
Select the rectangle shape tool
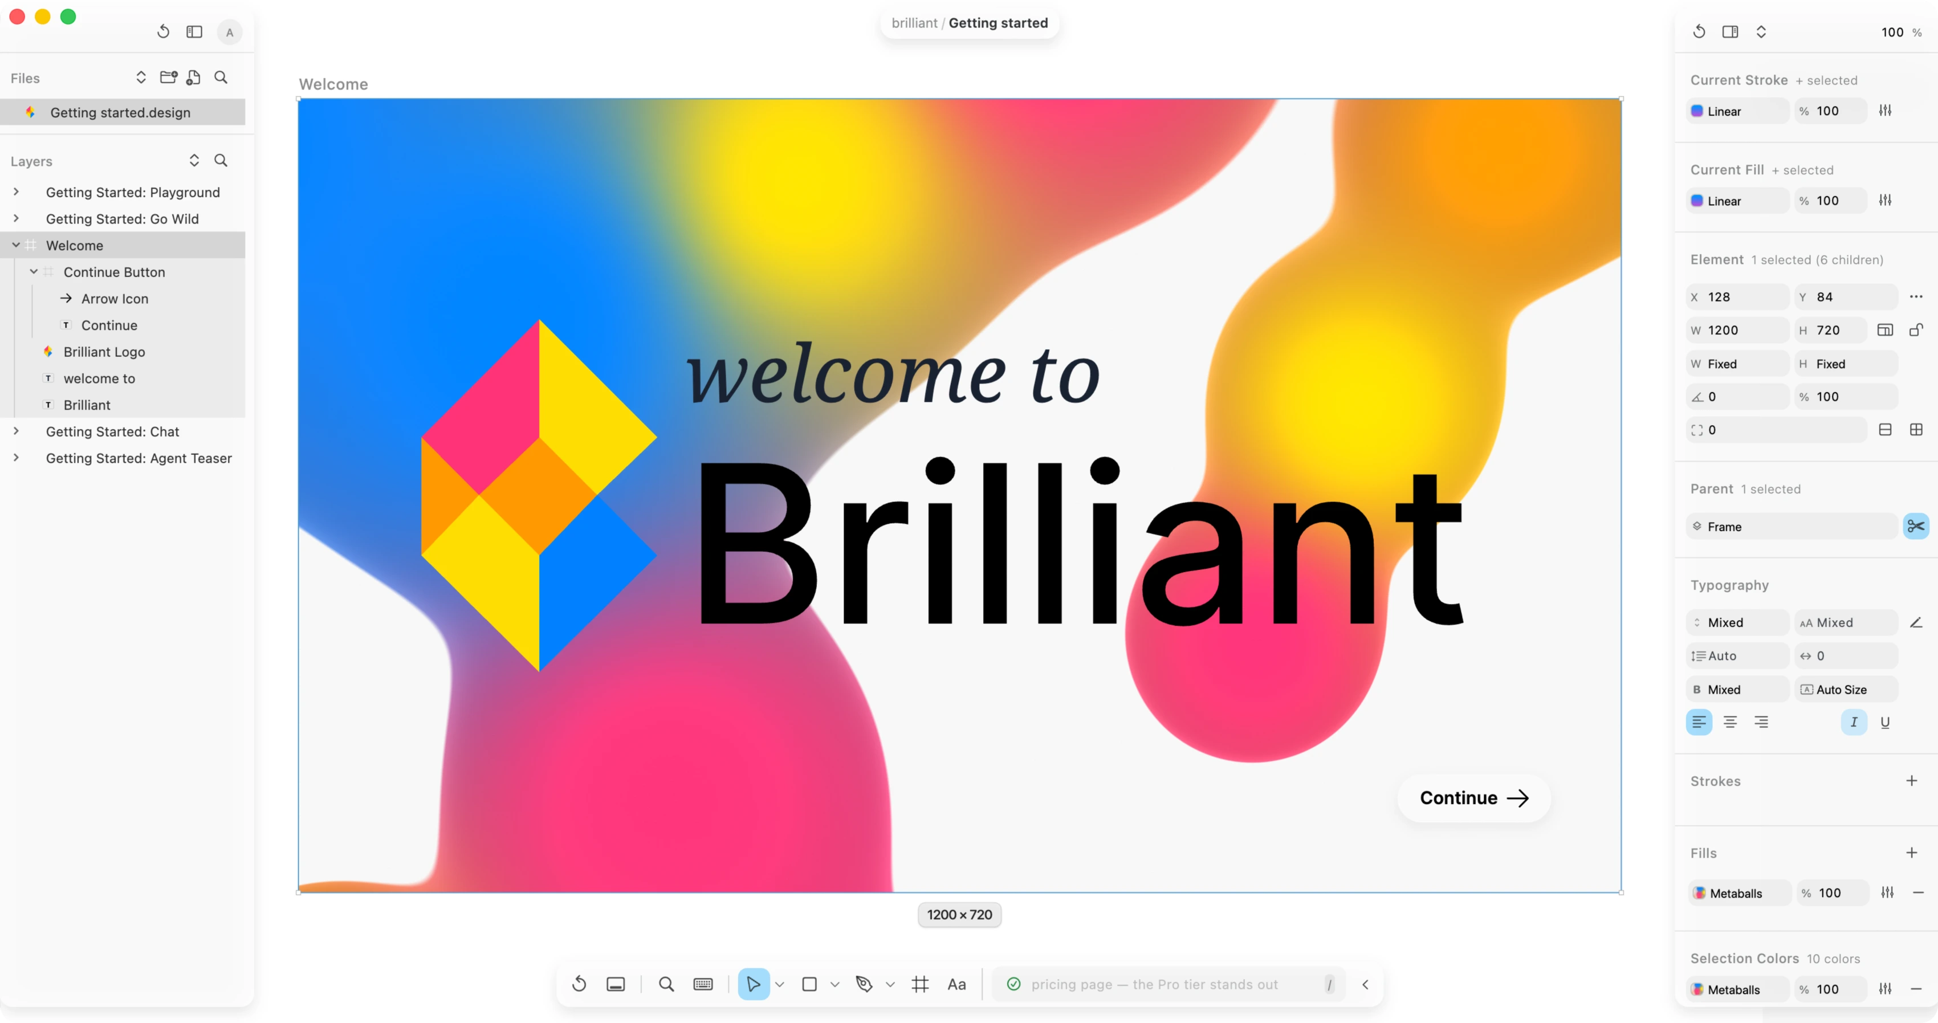tap(809, 984)
